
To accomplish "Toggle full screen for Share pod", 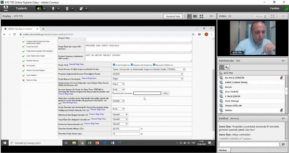I will (x=201, y=16).
